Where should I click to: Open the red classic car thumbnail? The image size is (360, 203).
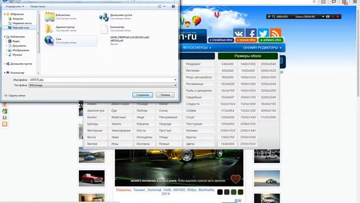pos(92,178)
